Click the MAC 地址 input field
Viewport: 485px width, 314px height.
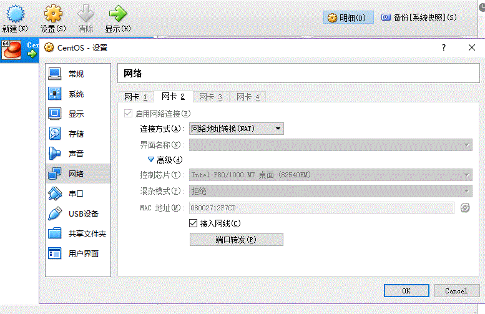pos(321,208)
